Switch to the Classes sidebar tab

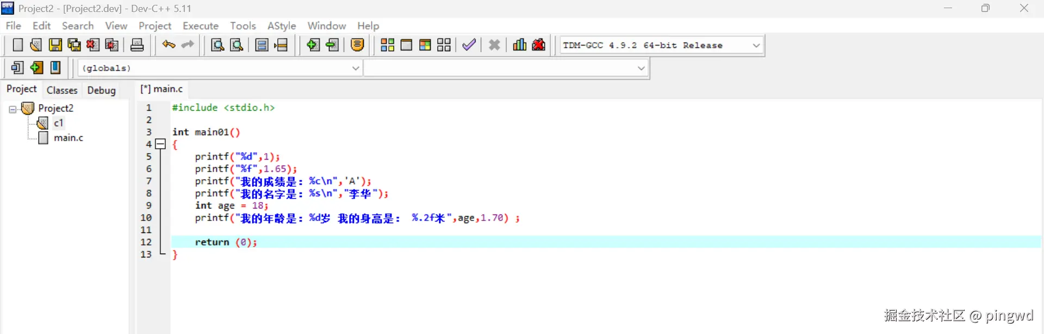pos(62,90)
